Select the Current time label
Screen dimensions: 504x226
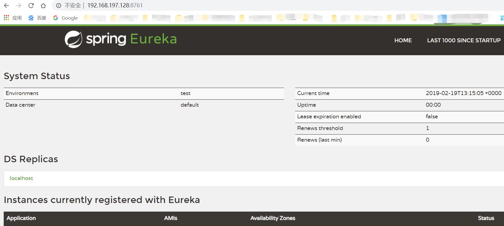[x=313, y=93]
